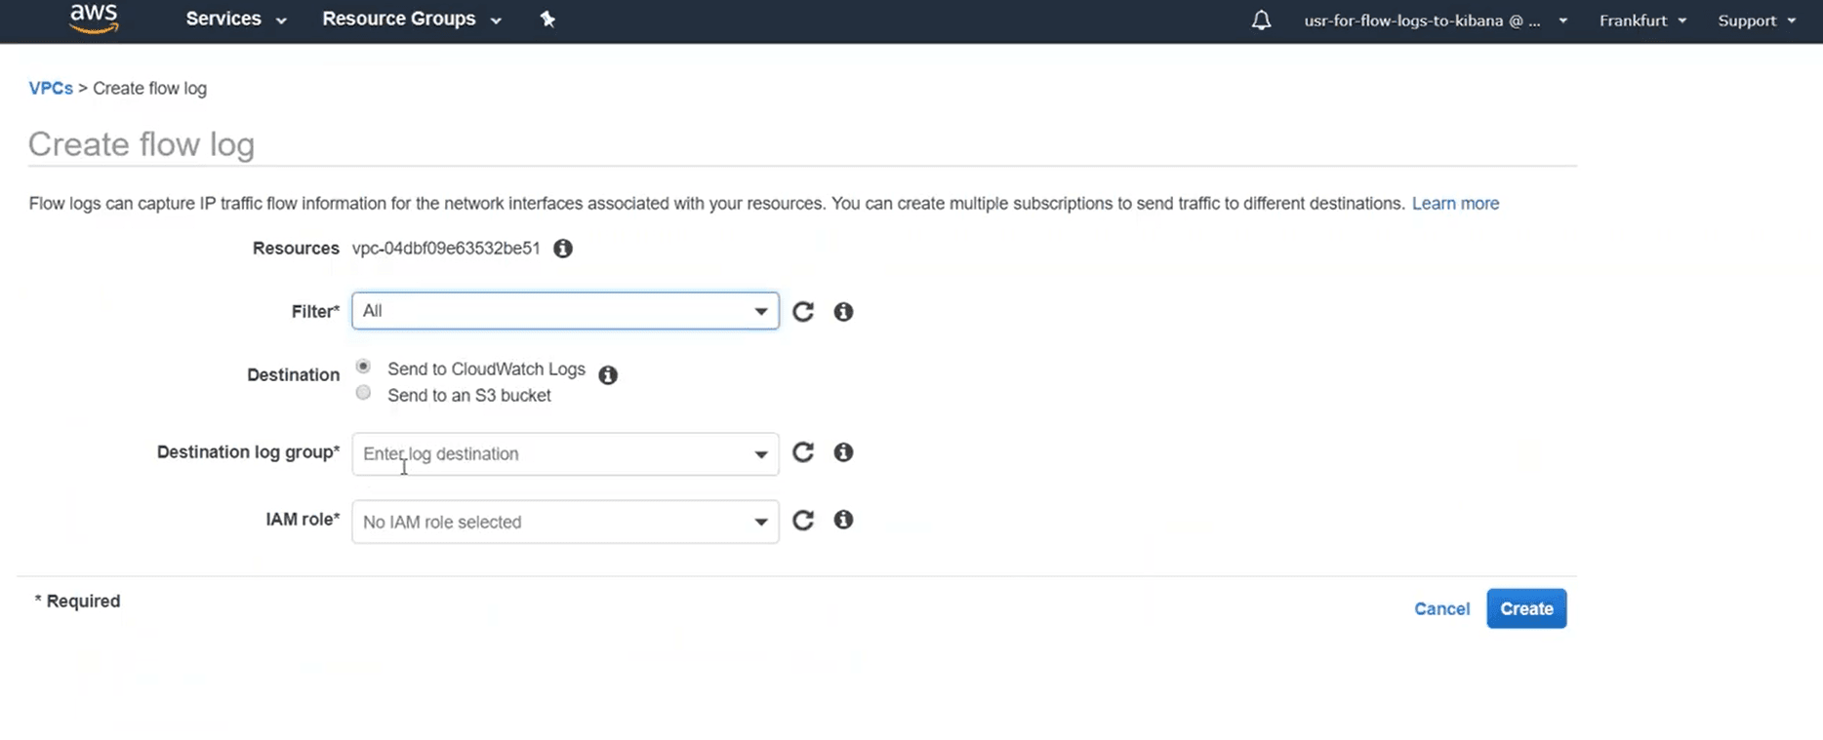Select Send to an S3 bucket
The image size is (1823, 740).
click(363, 393)
